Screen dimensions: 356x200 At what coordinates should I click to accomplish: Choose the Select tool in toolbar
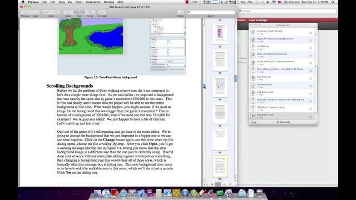90,12
